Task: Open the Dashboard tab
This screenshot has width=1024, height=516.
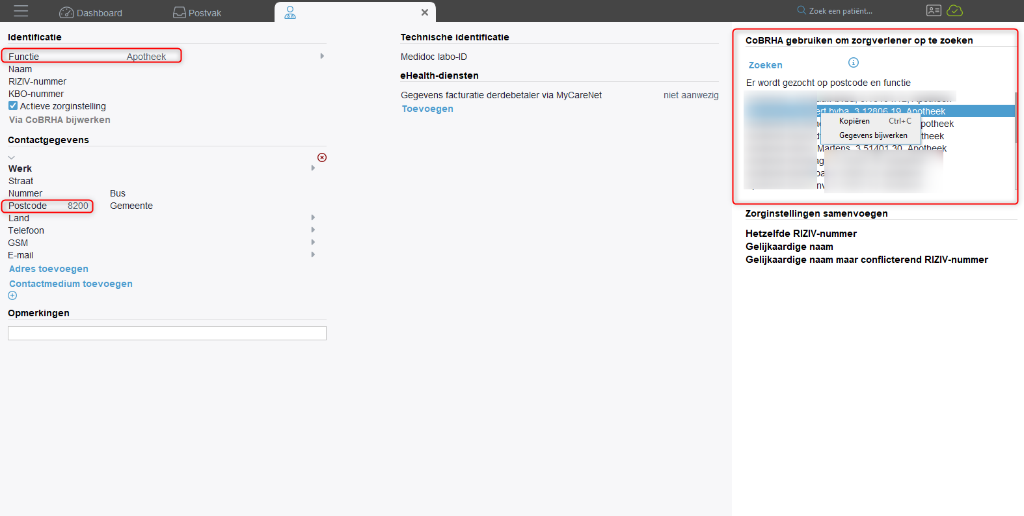Action: 90,12
